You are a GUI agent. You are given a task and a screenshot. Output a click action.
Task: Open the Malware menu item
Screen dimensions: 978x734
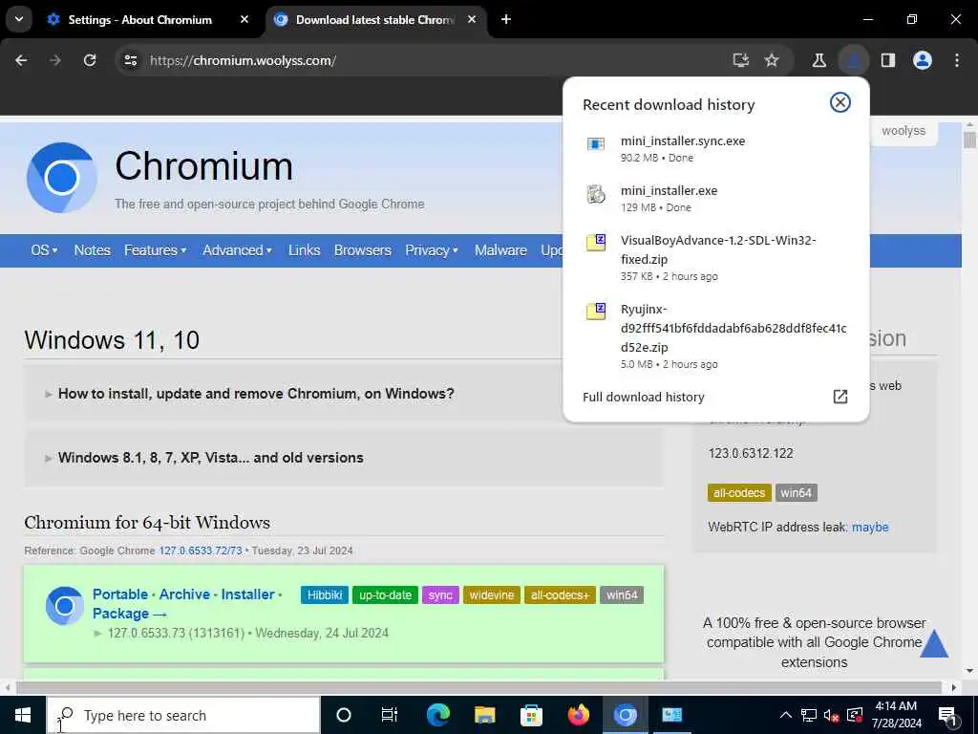tap(500, 250)
